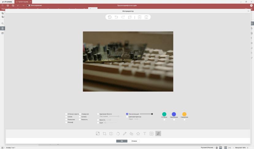Switch to Р7-ОФИС home tab

(x=7, y=2)
